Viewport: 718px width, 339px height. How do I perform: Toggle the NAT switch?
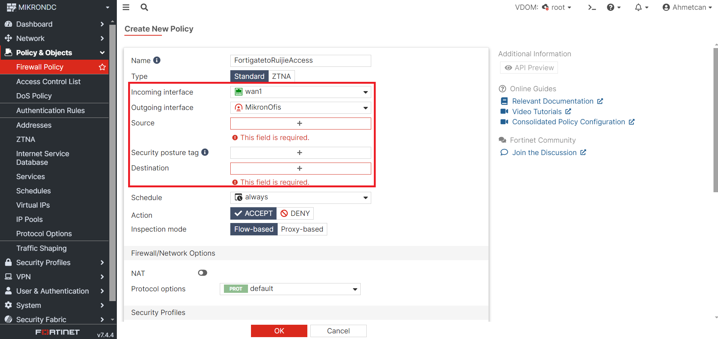(x=203, y=273)
